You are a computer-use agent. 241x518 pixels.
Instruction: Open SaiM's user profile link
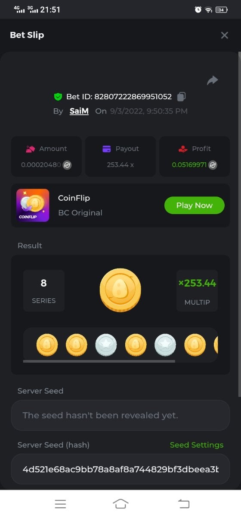(79, 111)
